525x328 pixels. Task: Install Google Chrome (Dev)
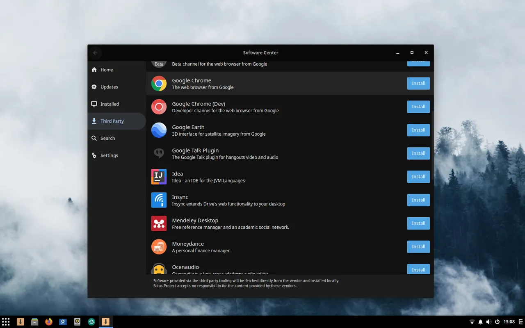coord(418,107)
